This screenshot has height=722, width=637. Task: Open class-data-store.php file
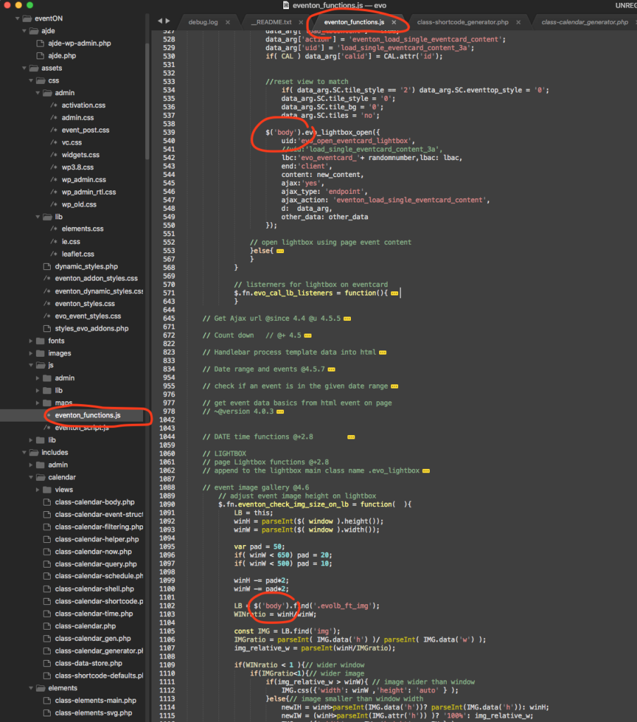[88, 663]
